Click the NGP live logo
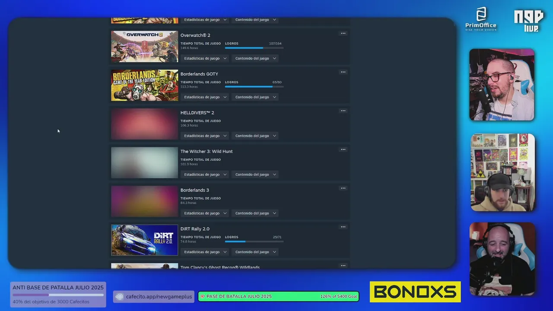The image size is (553, 311). click(x=528, y=21)
